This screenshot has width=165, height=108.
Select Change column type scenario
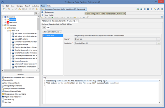21,44
